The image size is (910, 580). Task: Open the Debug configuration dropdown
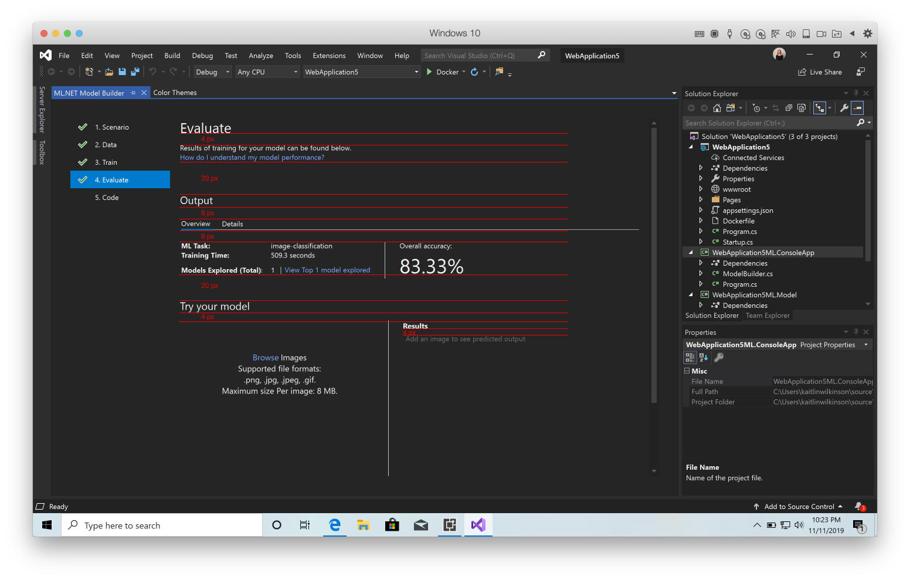213,72
